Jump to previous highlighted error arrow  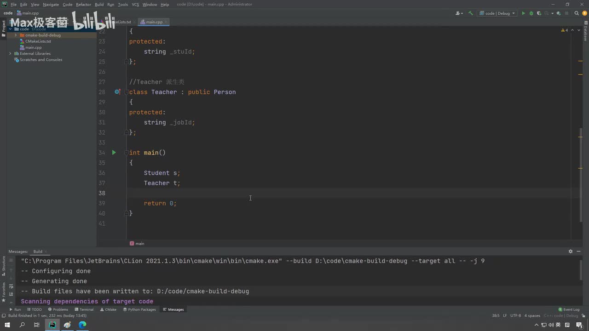point(573,30)
